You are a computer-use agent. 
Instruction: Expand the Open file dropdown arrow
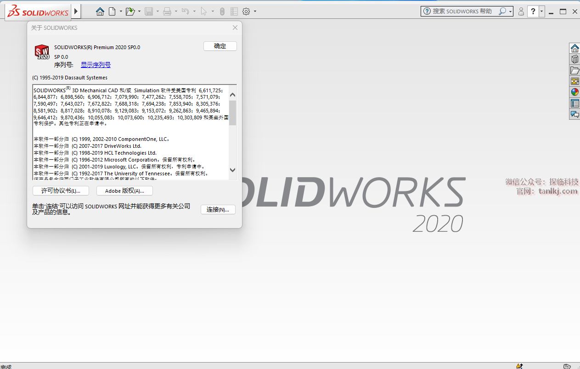tap(139, 11)
